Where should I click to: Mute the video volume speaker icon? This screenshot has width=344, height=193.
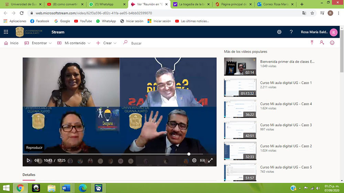36,160
